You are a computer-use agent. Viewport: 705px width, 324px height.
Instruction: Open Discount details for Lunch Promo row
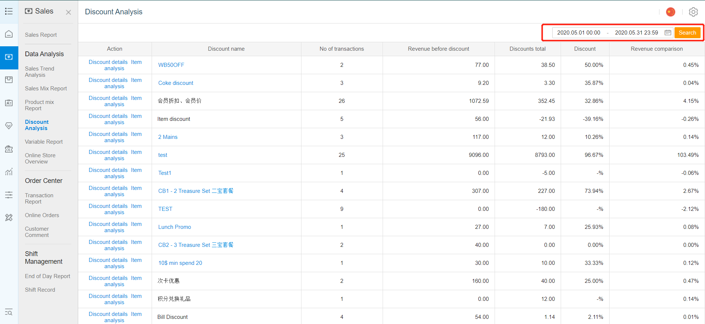108,224
